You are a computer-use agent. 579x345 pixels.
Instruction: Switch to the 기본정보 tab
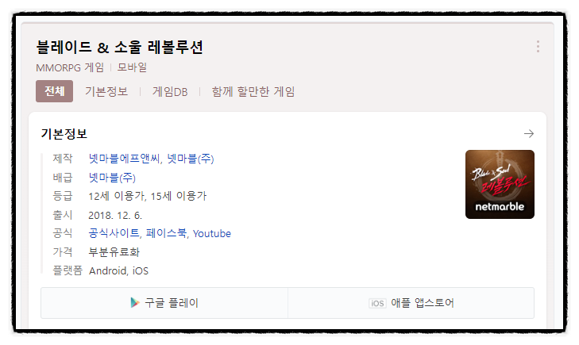(106, 91)
